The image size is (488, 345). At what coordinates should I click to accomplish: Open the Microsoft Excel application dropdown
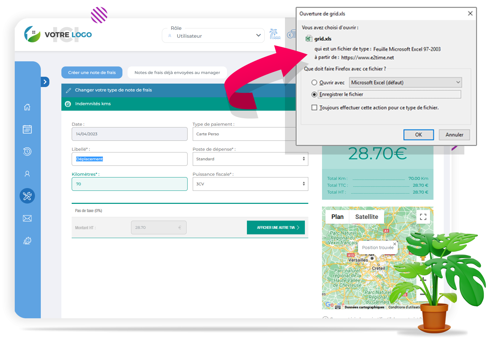pos(405,83)
